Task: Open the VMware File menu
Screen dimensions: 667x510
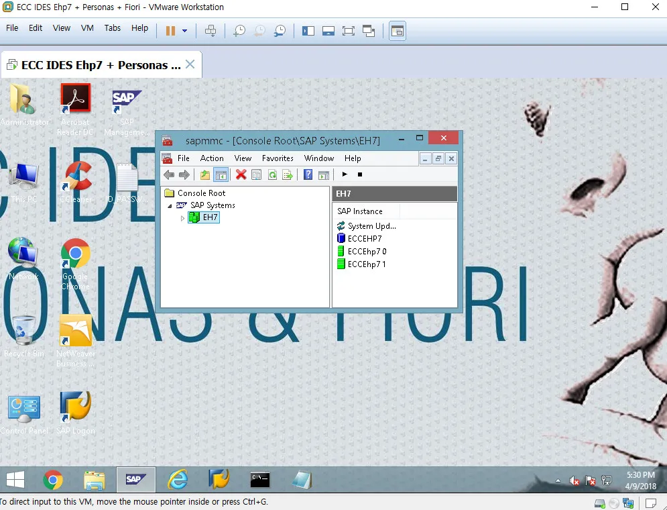Action: pos(12,28)
